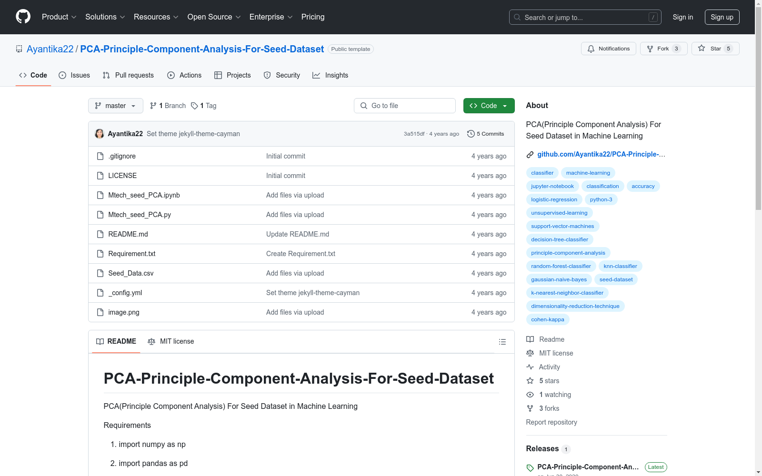Image resolution: width=762 pixels, height=476 pixels.
Task: Open the master branch dropdown
Action: click(115, 105)
